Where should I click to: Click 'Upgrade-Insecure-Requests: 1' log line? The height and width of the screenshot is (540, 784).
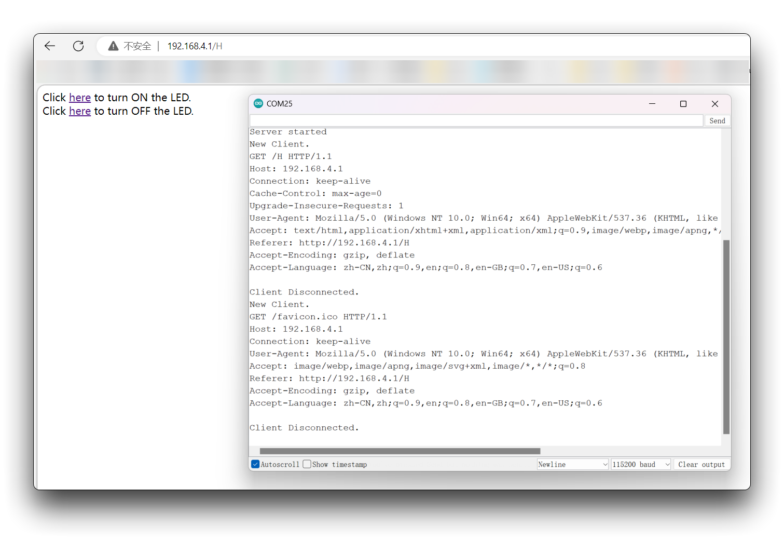point(326,206)
